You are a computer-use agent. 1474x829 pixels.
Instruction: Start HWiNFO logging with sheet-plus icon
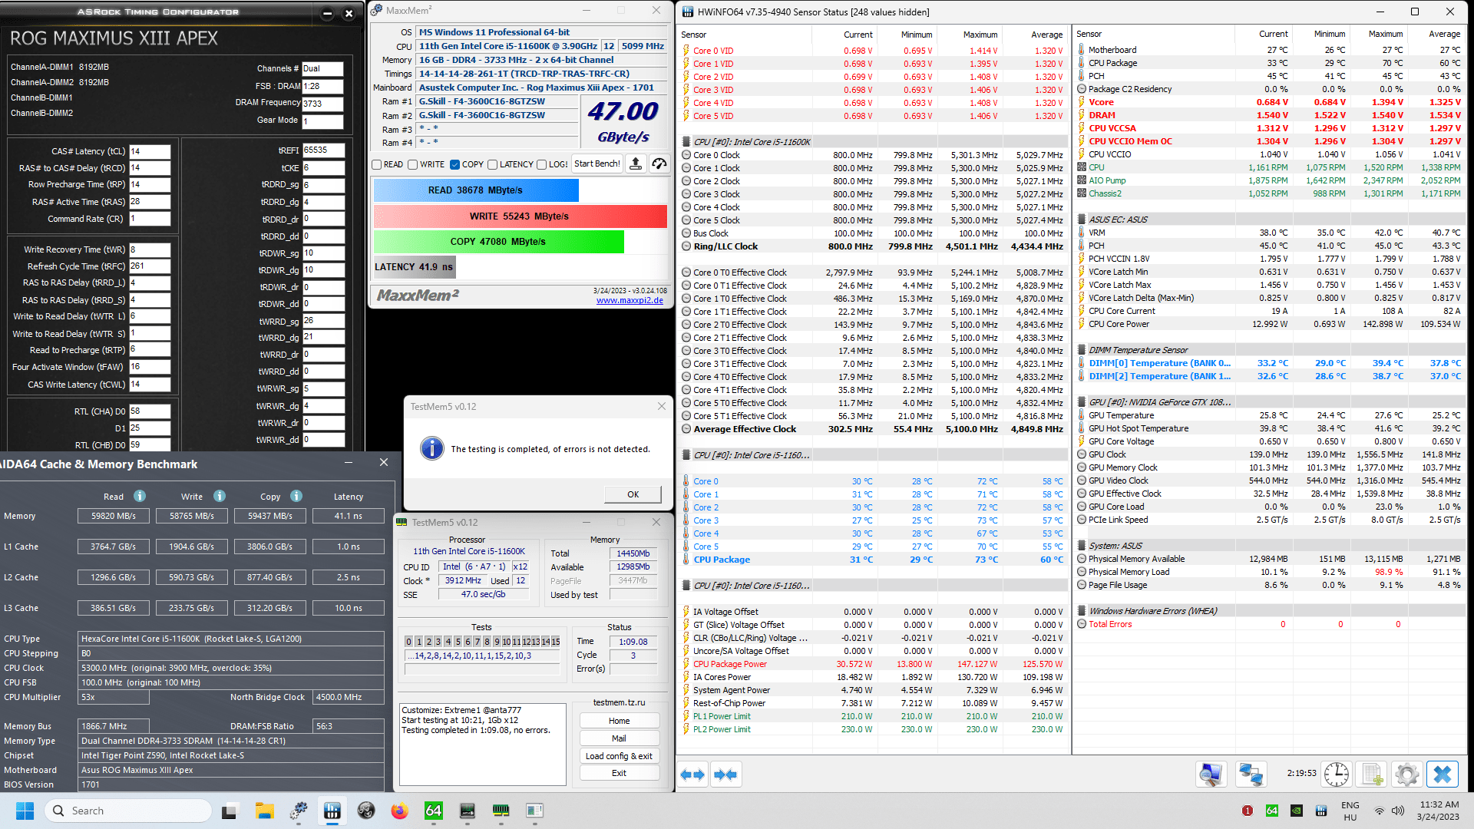(x=1372, y=774)
